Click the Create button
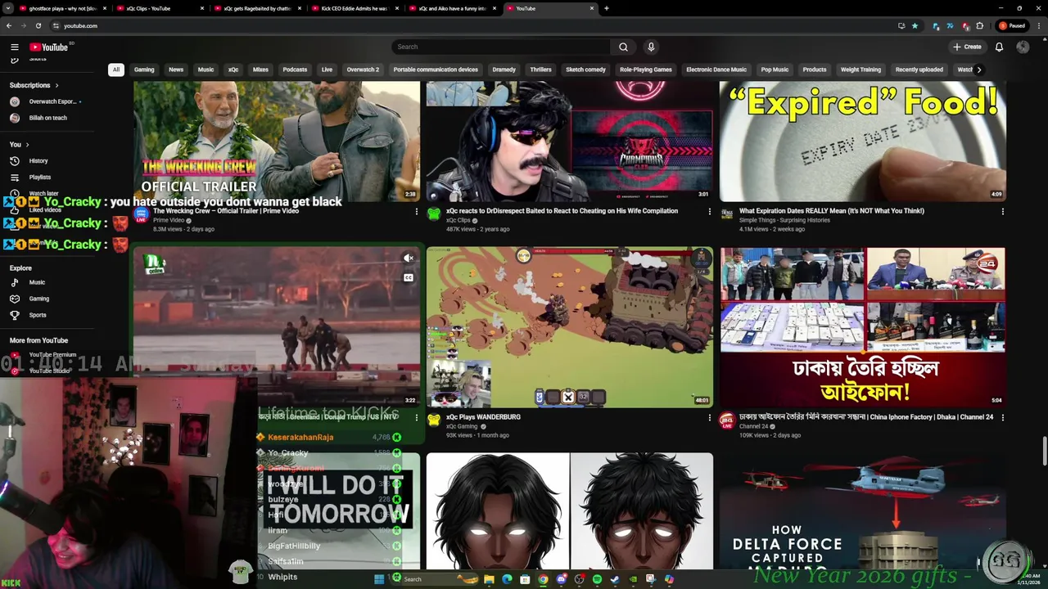1048x589 pixels. tap(967, 47)
